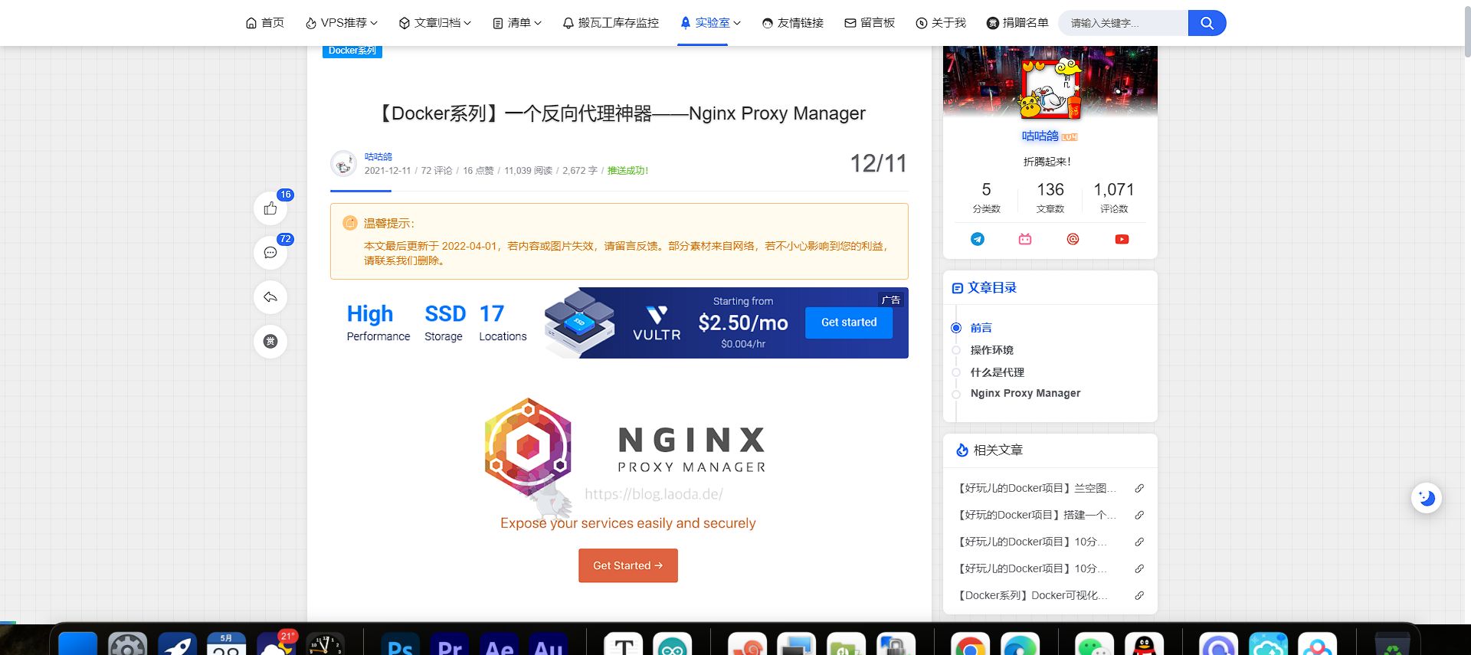The image size is (1471, 655).
Task: Open the Telegram link icon
Action: 978,239
